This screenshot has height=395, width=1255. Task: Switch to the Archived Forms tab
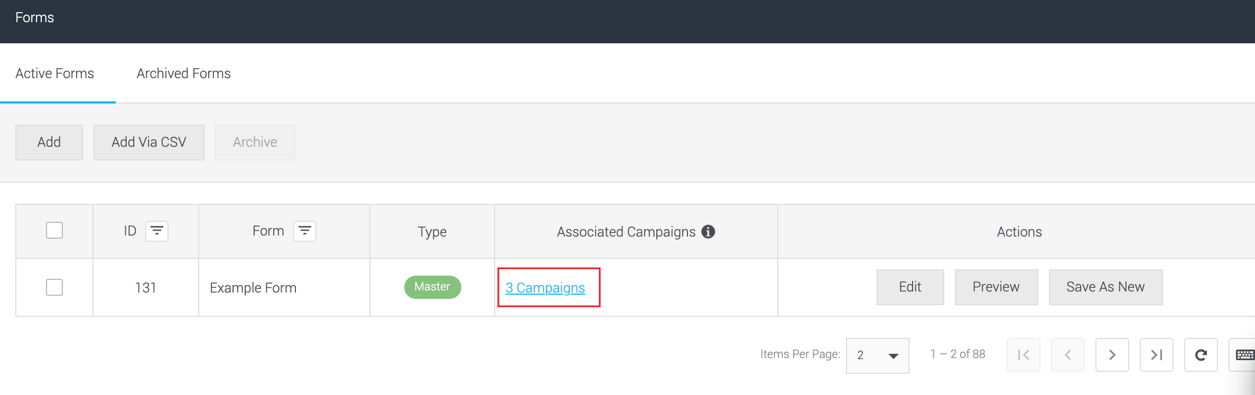pos(184,73)
